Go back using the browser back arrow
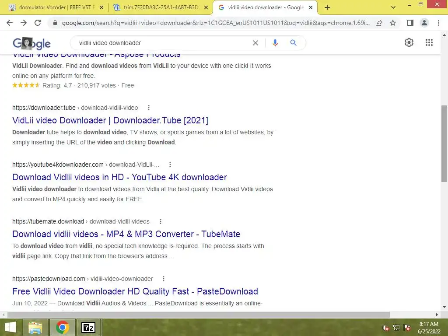The width and height of the screenshot is (448, 336). (x=10, y=23)
